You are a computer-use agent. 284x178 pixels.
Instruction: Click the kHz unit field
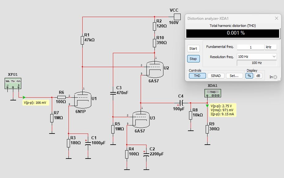click(x=271, y=47)
